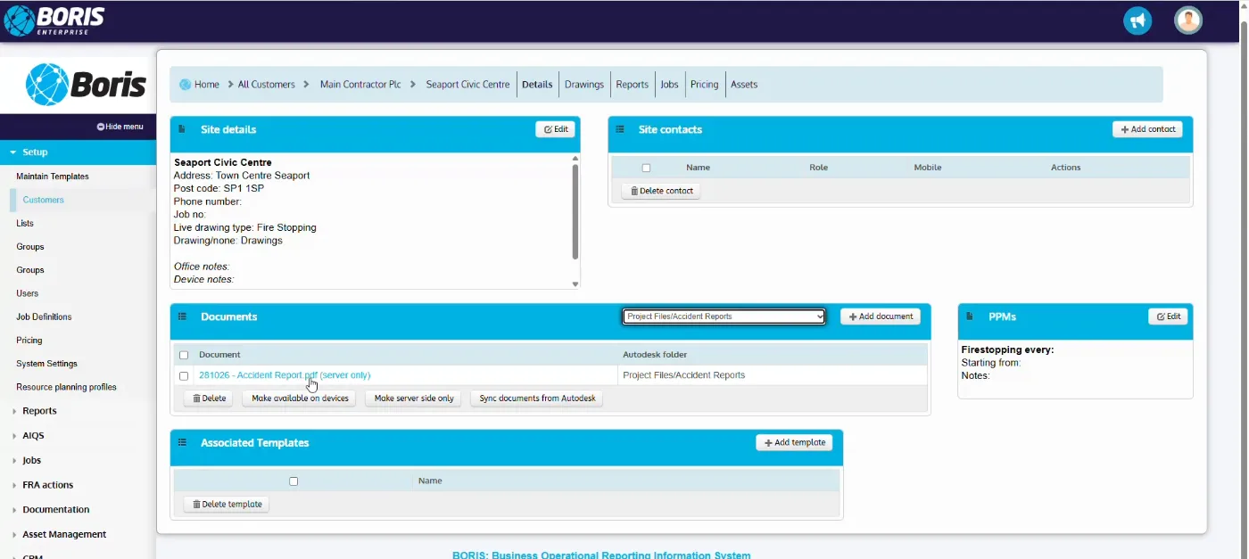Open the user profile avatar
The image size is (1249, 559).
click(x=1188, y=21)
